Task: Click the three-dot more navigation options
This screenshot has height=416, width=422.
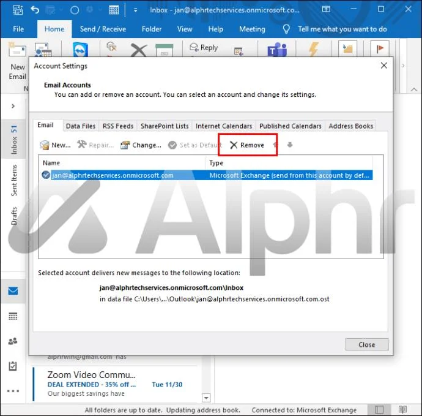Action: pyautogui.click(x=13, y=391)
